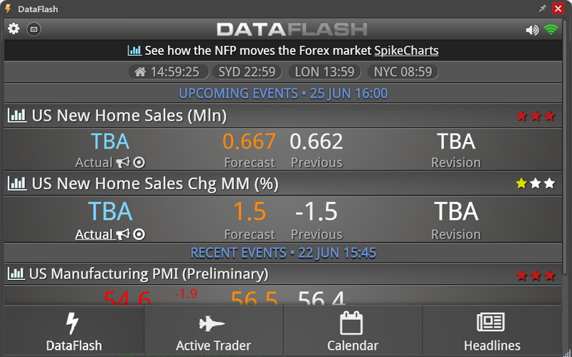Open the Calendar tab
Viewport: 572px width, 357px height.
352,331
